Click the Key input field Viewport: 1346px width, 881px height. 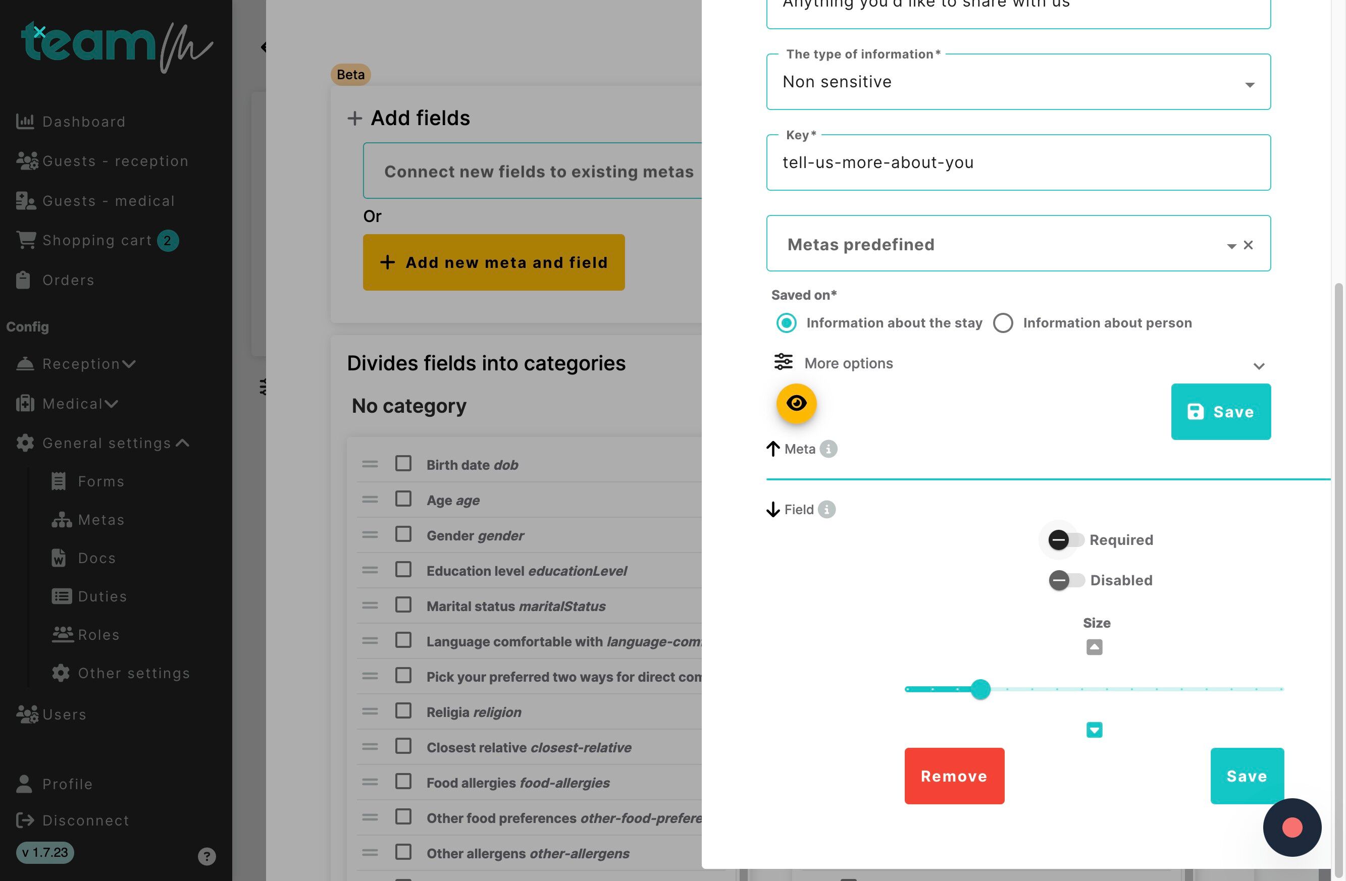1018,163
